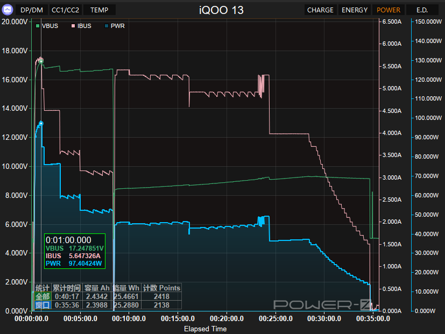Viewport: 445px width, 334px height.
Task: Click the POWER-Z app logo icon
Action: (8, 10)
